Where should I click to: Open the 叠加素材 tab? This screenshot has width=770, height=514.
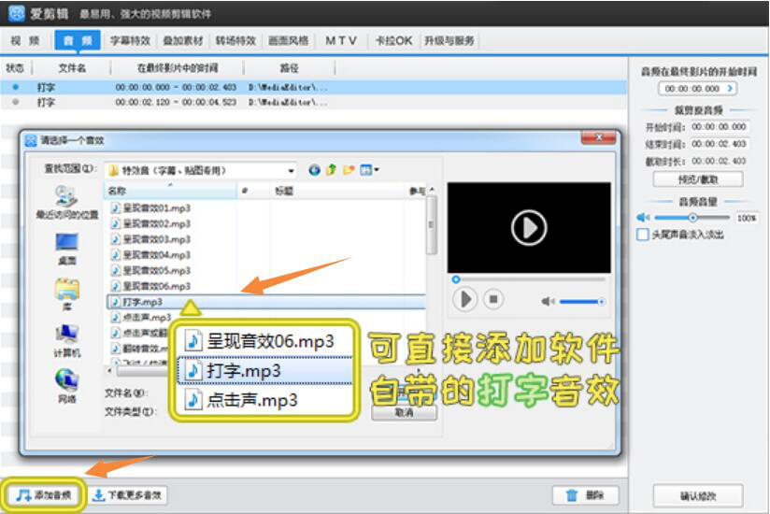point(182,41)
